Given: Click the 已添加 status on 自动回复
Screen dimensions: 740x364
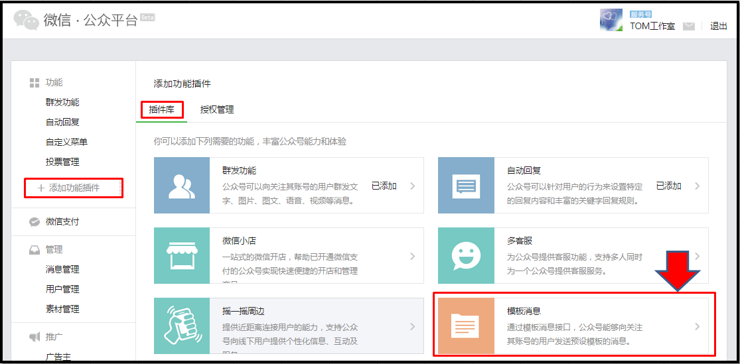Looking at the screenshot, I should pos(669,186).
